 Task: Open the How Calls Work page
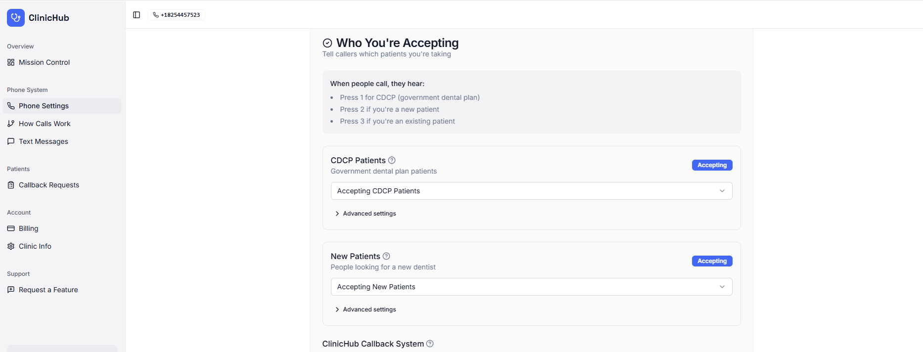(x=45, y=124)
